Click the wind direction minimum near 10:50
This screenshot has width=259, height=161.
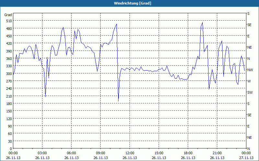118,101
